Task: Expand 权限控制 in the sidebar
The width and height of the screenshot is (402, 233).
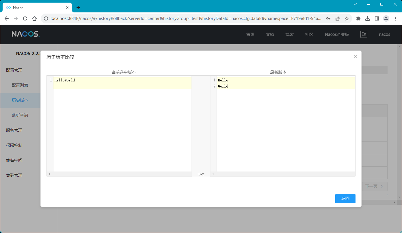Action: tap(14, 145)
